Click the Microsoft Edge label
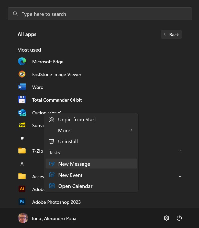 coord(48,62)
